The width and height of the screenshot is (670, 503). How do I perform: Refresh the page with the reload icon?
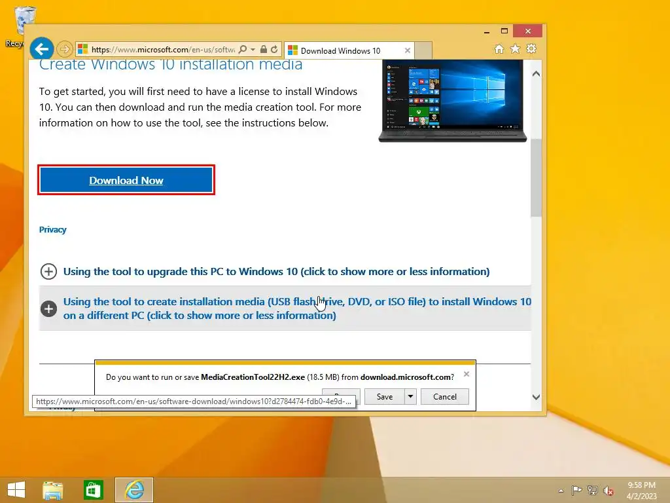(274, 50)
